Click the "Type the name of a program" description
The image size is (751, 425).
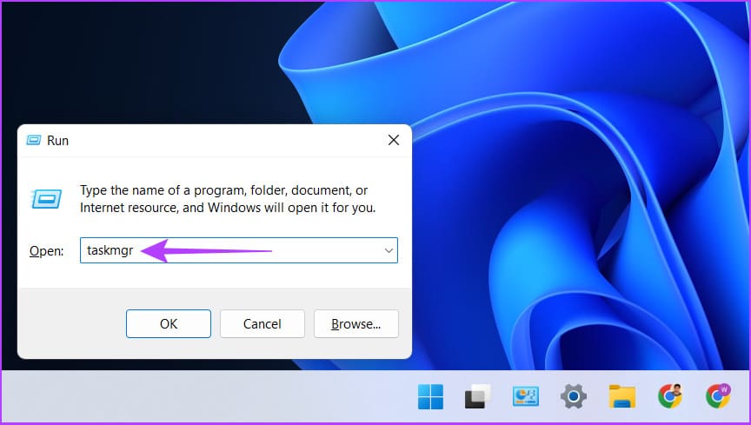(x=228, y=199)
